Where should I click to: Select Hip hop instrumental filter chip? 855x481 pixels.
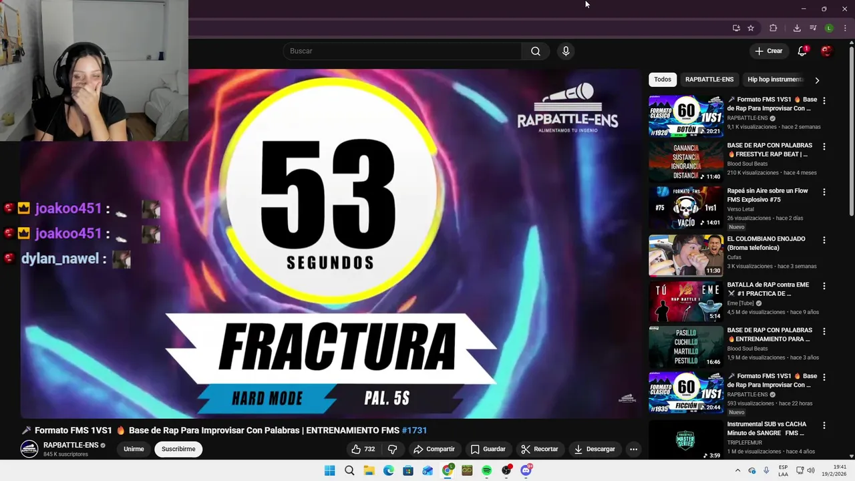click(x=775, y=79)
